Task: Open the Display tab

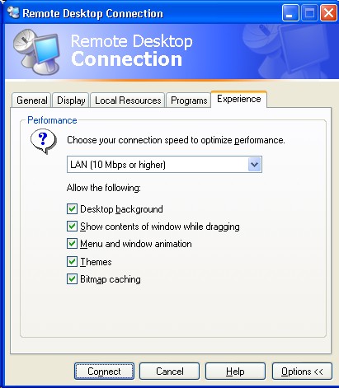Action: [71, 101]
